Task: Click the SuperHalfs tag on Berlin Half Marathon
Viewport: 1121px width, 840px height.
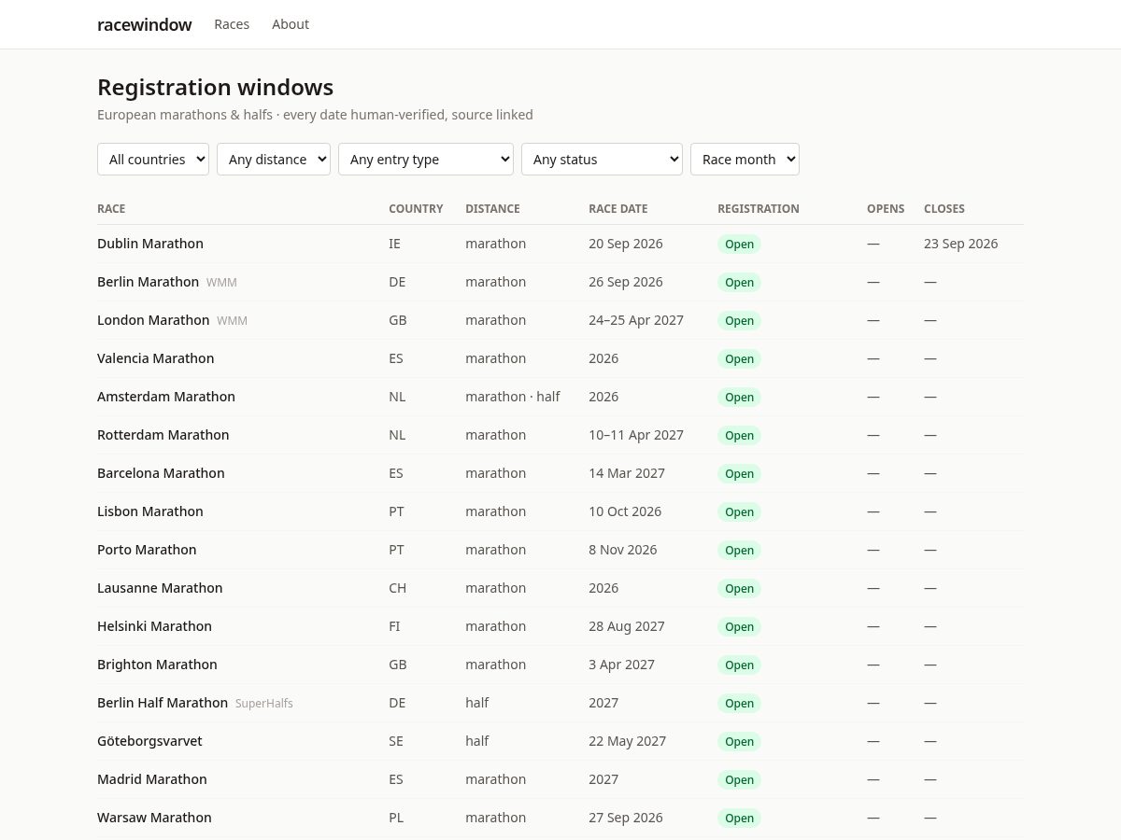Action: [x=264, y=704]
